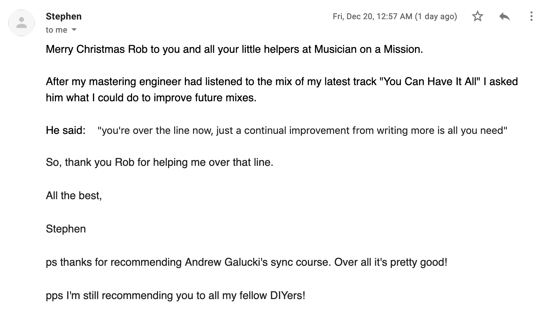Click the "All the best," closing line

74,195
